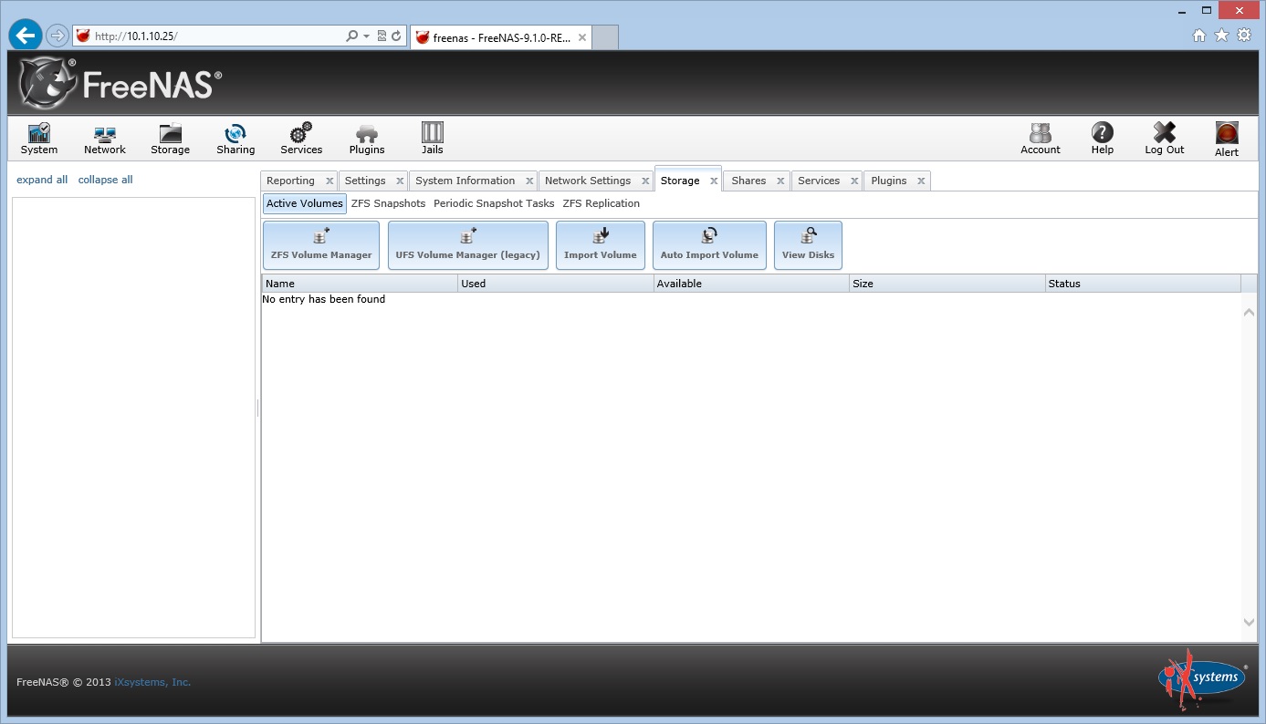The image size is (1266, 724).
Task: Click the 'No entry has been found' text
Action: (x=324, y=299)
